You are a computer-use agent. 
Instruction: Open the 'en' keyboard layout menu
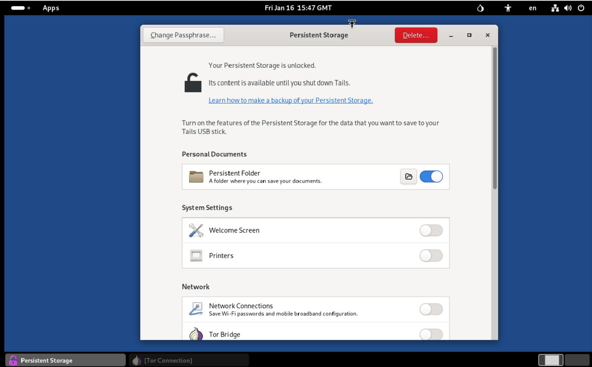[532, 8]
